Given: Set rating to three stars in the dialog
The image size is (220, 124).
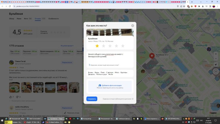Looking at the screenshot, I should pyautogui.click(x=110, y=46).
